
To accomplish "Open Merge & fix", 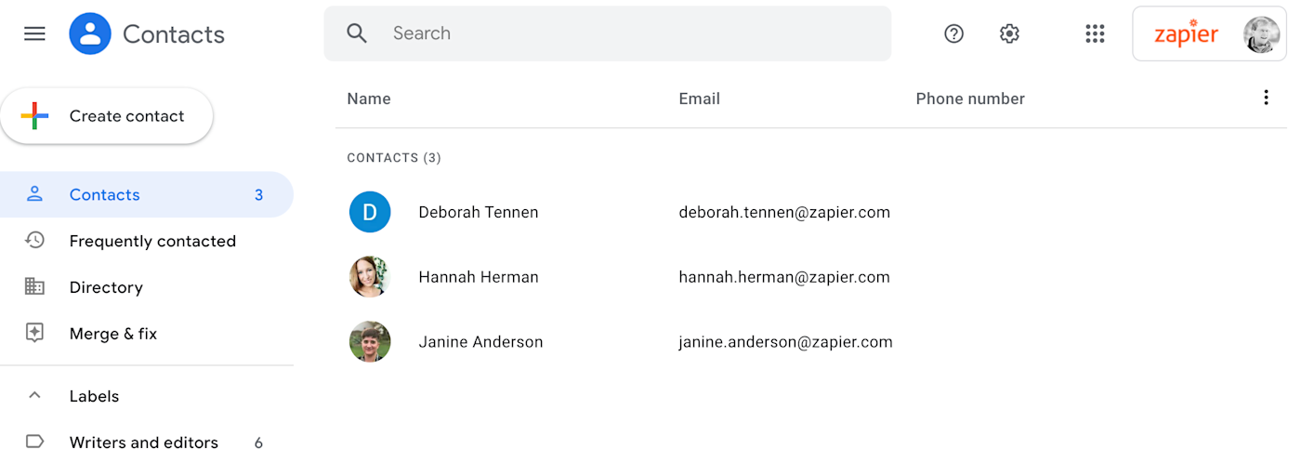I will (113, 334).
